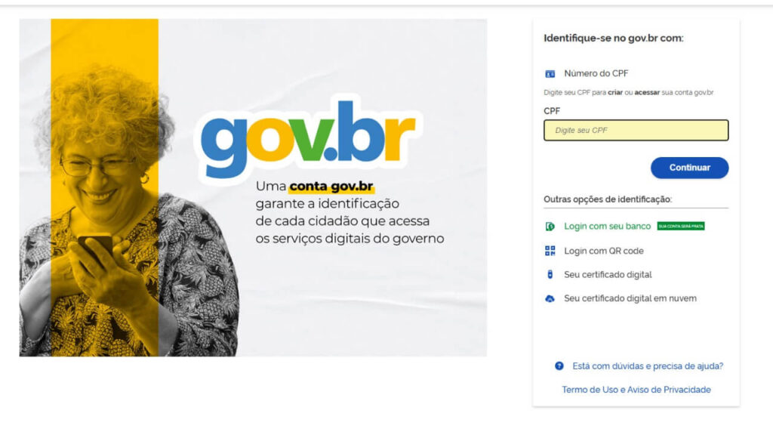Click the bank icon next to Login com seu banco
The image size is (773, 432).
[x=550, y=227]
